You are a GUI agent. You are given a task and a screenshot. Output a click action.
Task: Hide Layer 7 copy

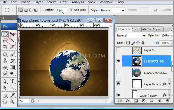pos(119,95)
